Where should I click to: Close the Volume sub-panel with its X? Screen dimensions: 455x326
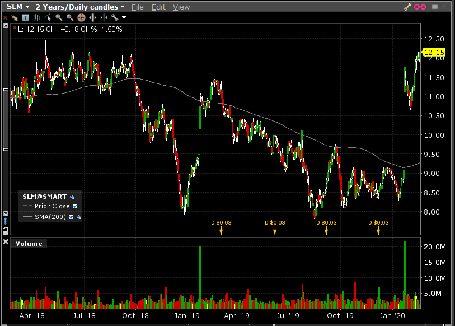[6, 242]
